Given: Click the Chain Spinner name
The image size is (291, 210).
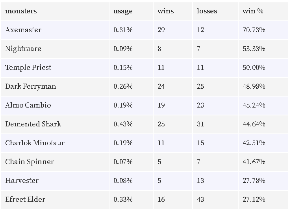Looking at the screenshot, I should pyautogui.click(x=30, y=162).
